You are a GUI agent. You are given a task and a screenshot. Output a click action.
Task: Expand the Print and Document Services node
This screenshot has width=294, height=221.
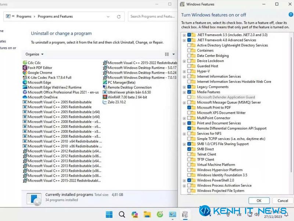point(184,123)
